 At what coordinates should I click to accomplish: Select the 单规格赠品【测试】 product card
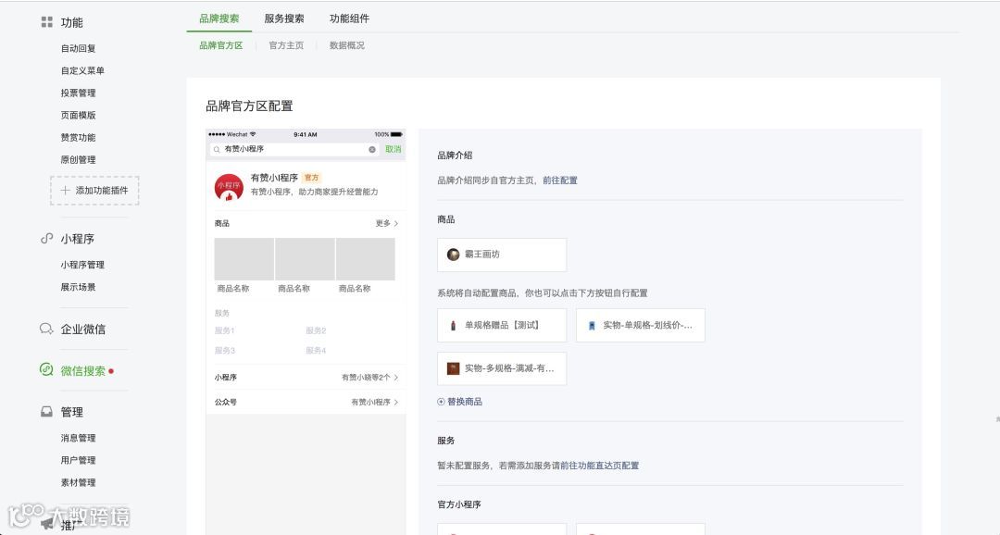(502, 325)
